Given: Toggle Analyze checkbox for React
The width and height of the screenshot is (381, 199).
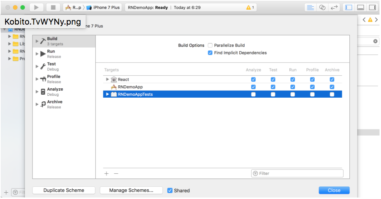Looking at the screenshot, I should click(x=253, y=79).
